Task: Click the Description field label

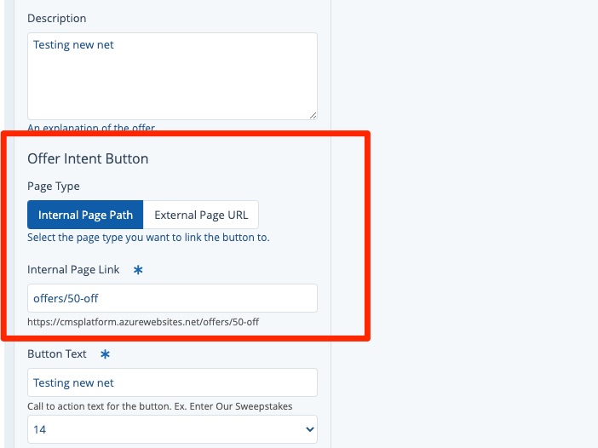Action: (56, 18)
